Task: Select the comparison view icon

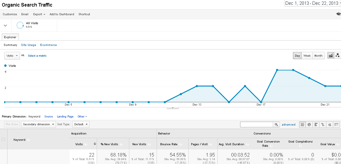Action: pos(323,125)
